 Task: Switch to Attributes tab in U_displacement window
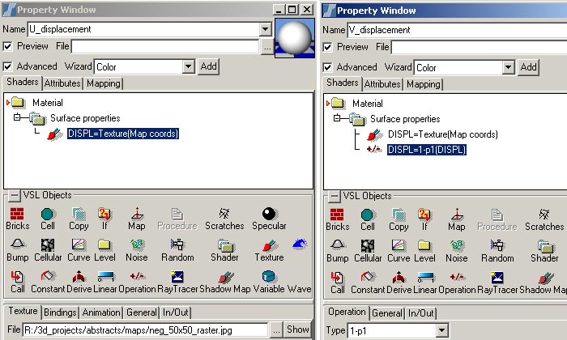tap(62, 83)
